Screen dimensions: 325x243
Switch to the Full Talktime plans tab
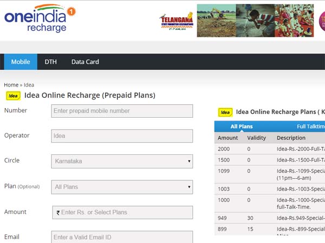tap(310, 126)
